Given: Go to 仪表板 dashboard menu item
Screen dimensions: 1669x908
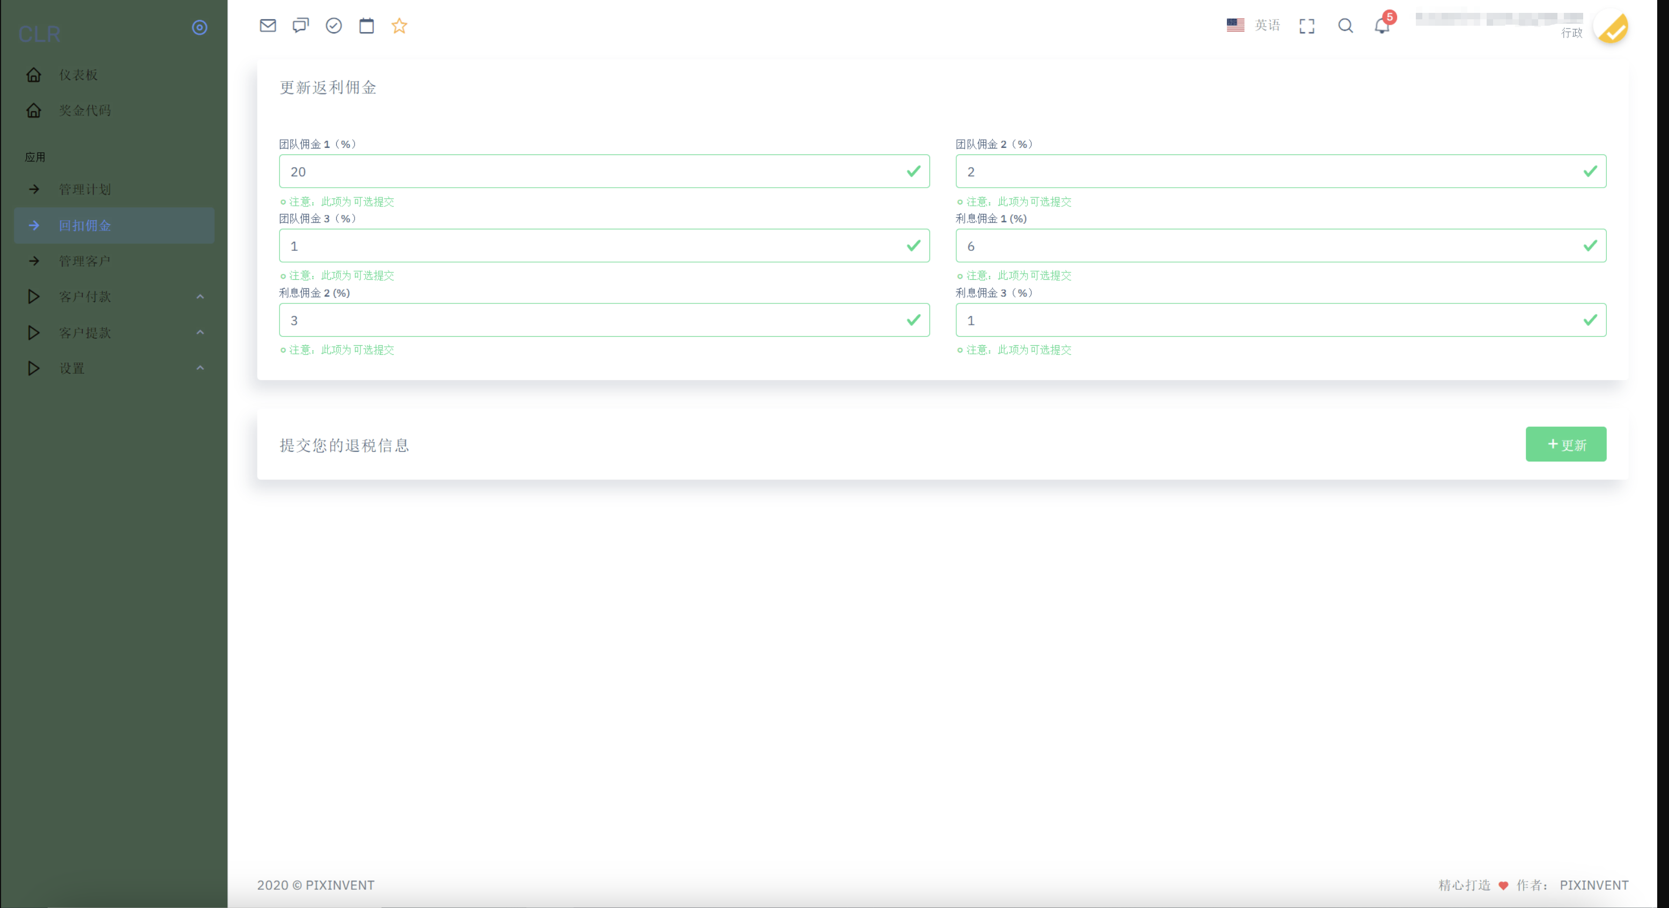Looking at the screenshot, I should [114, 75].
